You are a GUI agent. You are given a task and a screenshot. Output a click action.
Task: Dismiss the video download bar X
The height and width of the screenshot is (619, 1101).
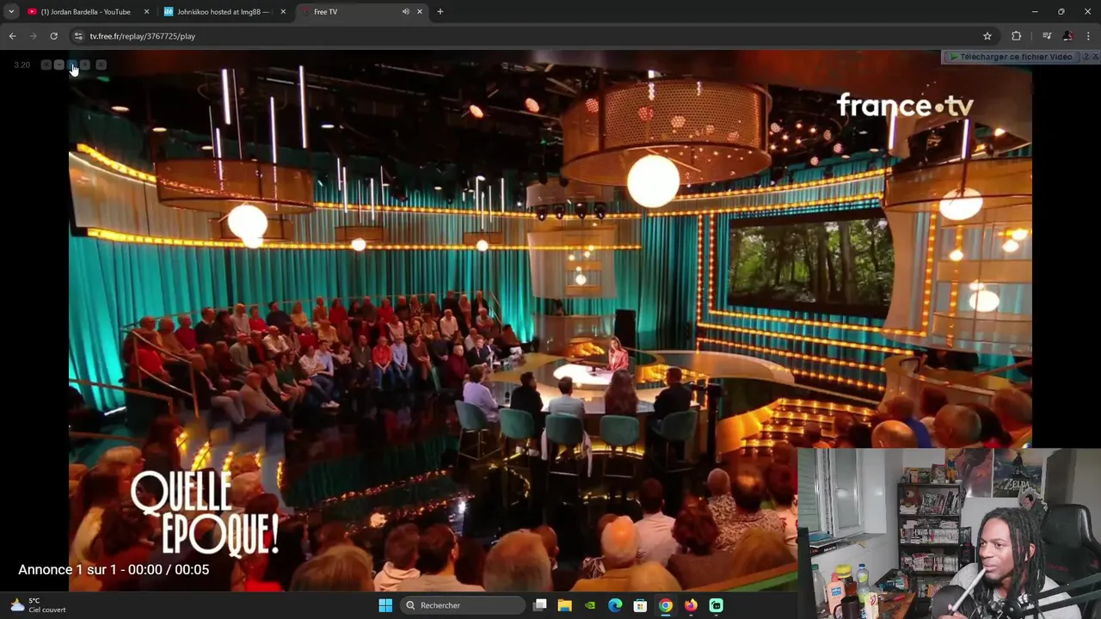[x=1096, y=57]
